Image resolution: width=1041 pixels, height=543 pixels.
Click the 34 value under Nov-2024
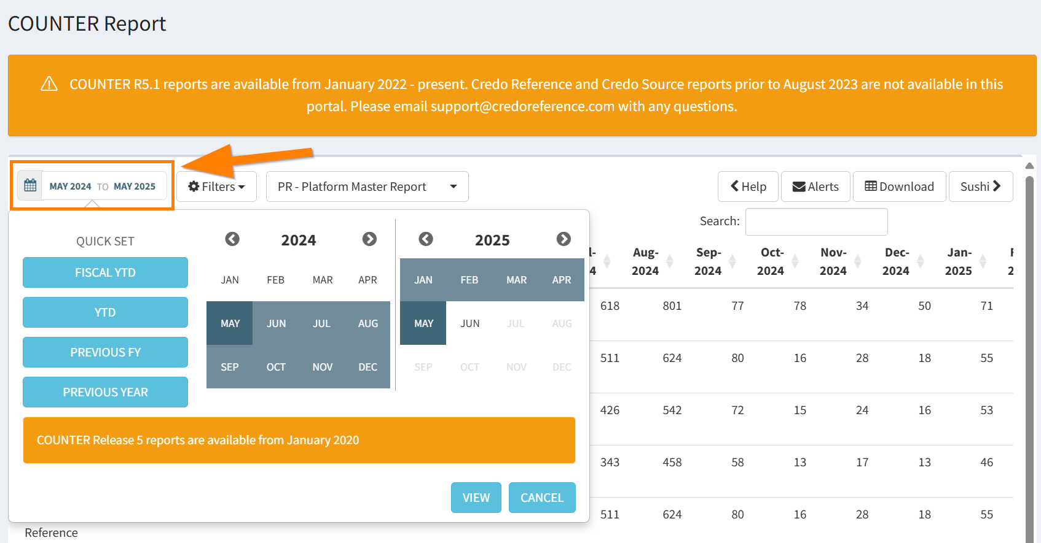pyautogui.click(x=862, y=306)
